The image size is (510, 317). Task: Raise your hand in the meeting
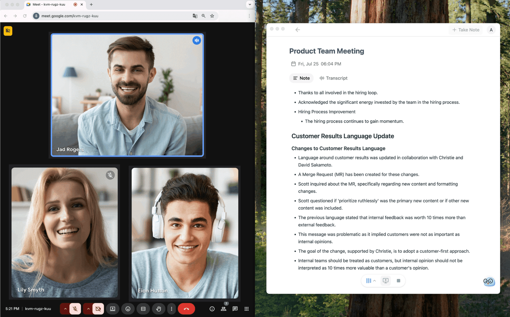coord(159,309)
